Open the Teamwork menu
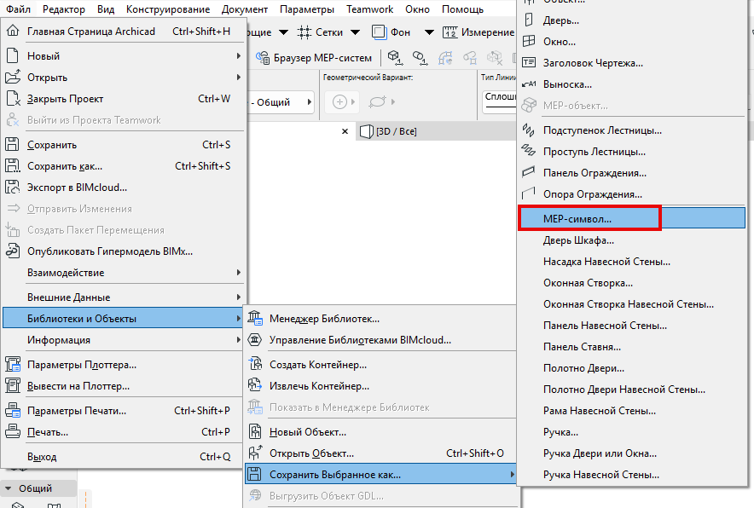The height and width of the screenshot is (508, 754). [x=369, y=9]
